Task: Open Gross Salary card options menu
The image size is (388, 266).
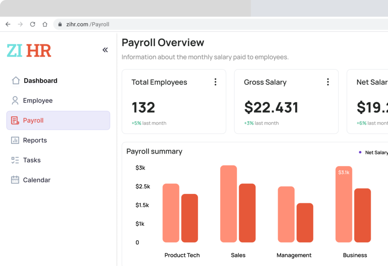Action: [328, 82]
